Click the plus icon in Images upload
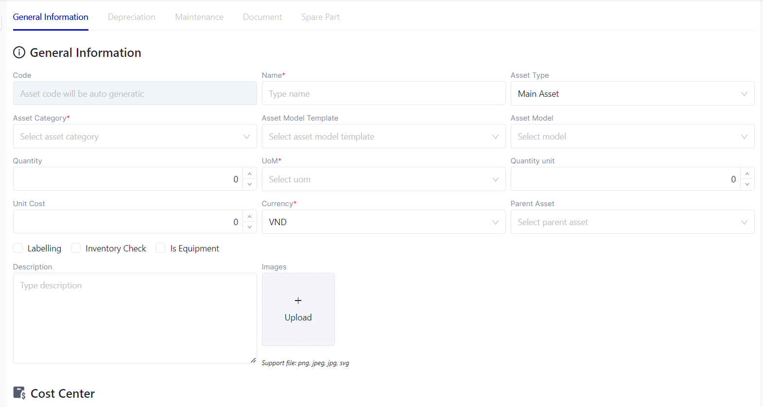This screenshot has width=763, height=407. [298, 301]
